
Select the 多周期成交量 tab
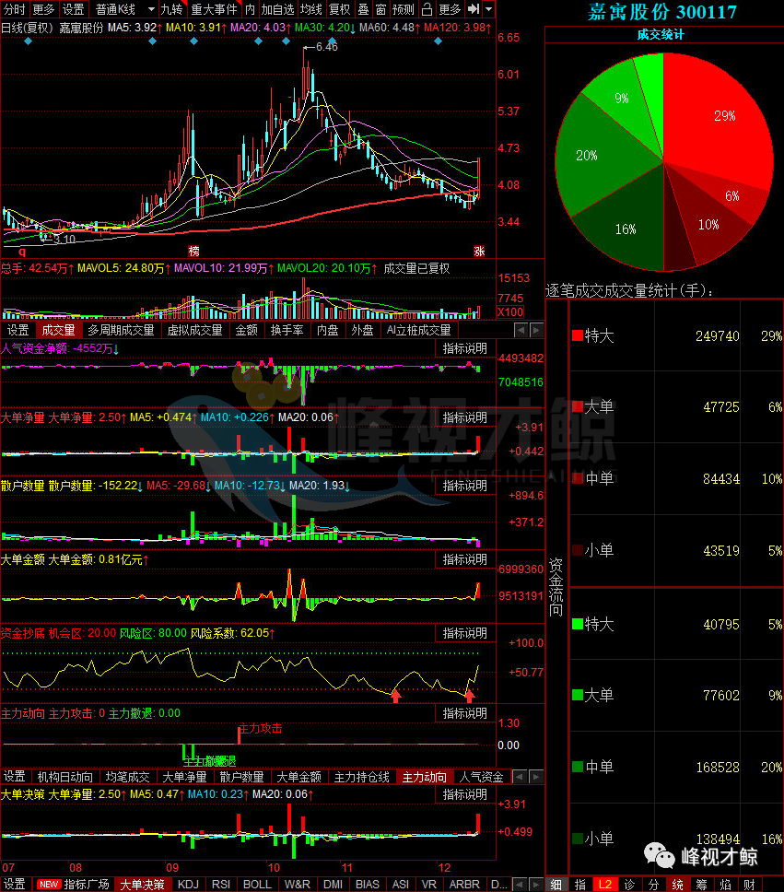coord(121,330)
